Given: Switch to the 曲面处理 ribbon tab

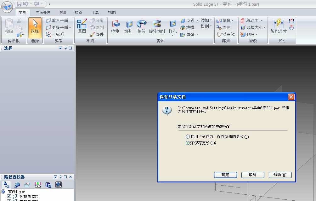Looking at the screenshot, I should (x=43, y=13).
